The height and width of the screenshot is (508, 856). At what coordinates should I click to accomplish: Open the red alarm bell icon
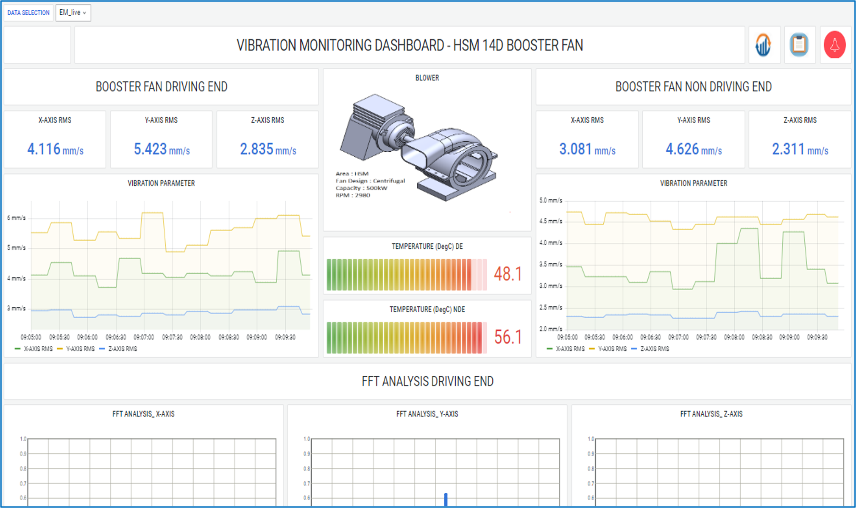pyautogui.click(x=834, y=45)
